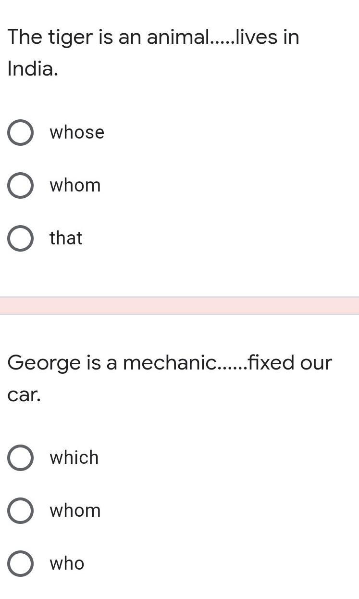The image size is (359, 599).
Task: Select "whom" radio circle for the George question
Action: coord(20,510)
